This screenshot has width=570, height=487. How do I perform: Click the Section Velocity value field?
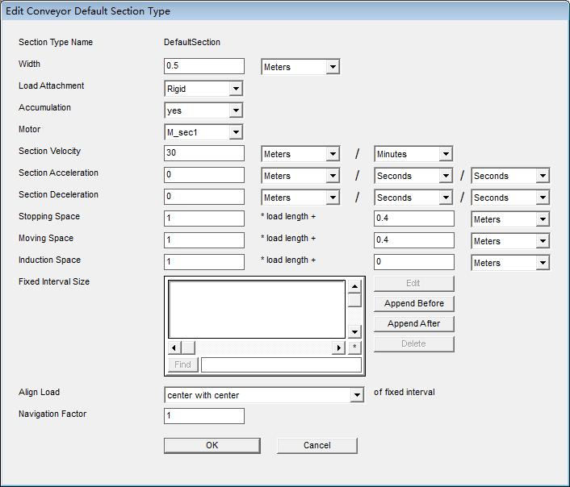click(204, 153)
